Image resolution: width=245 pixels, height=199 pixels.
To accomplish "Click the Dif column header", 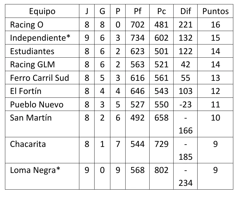I will coord(186,11).
